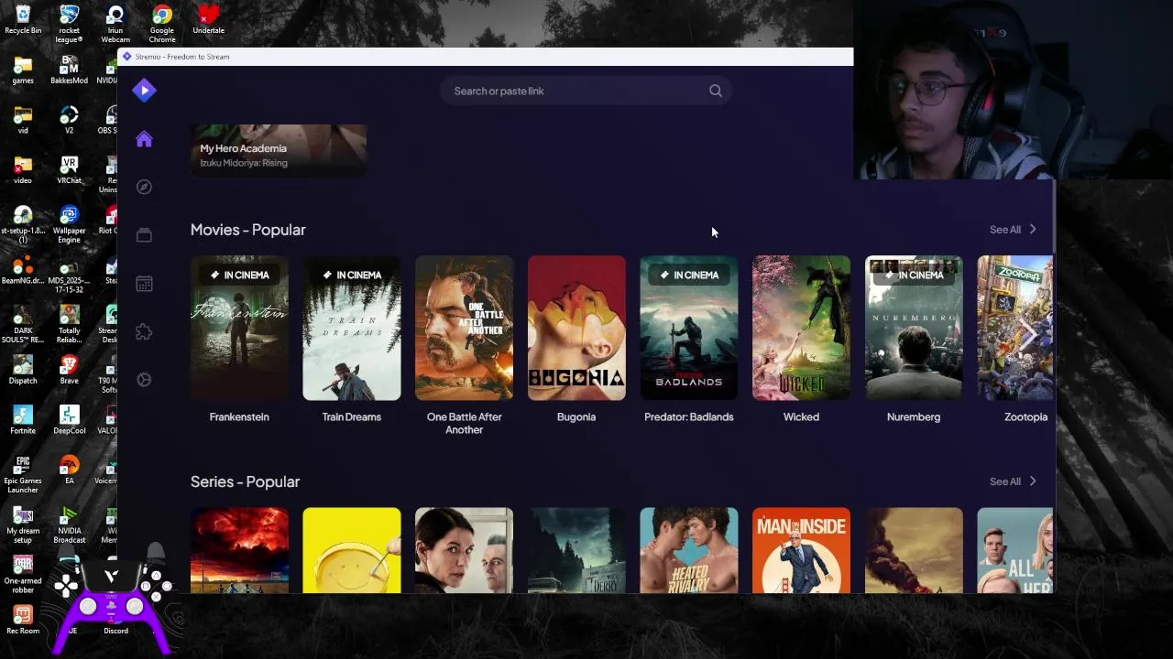Select the games folder on desktop
1173x659 pixels.
(23, 70)
